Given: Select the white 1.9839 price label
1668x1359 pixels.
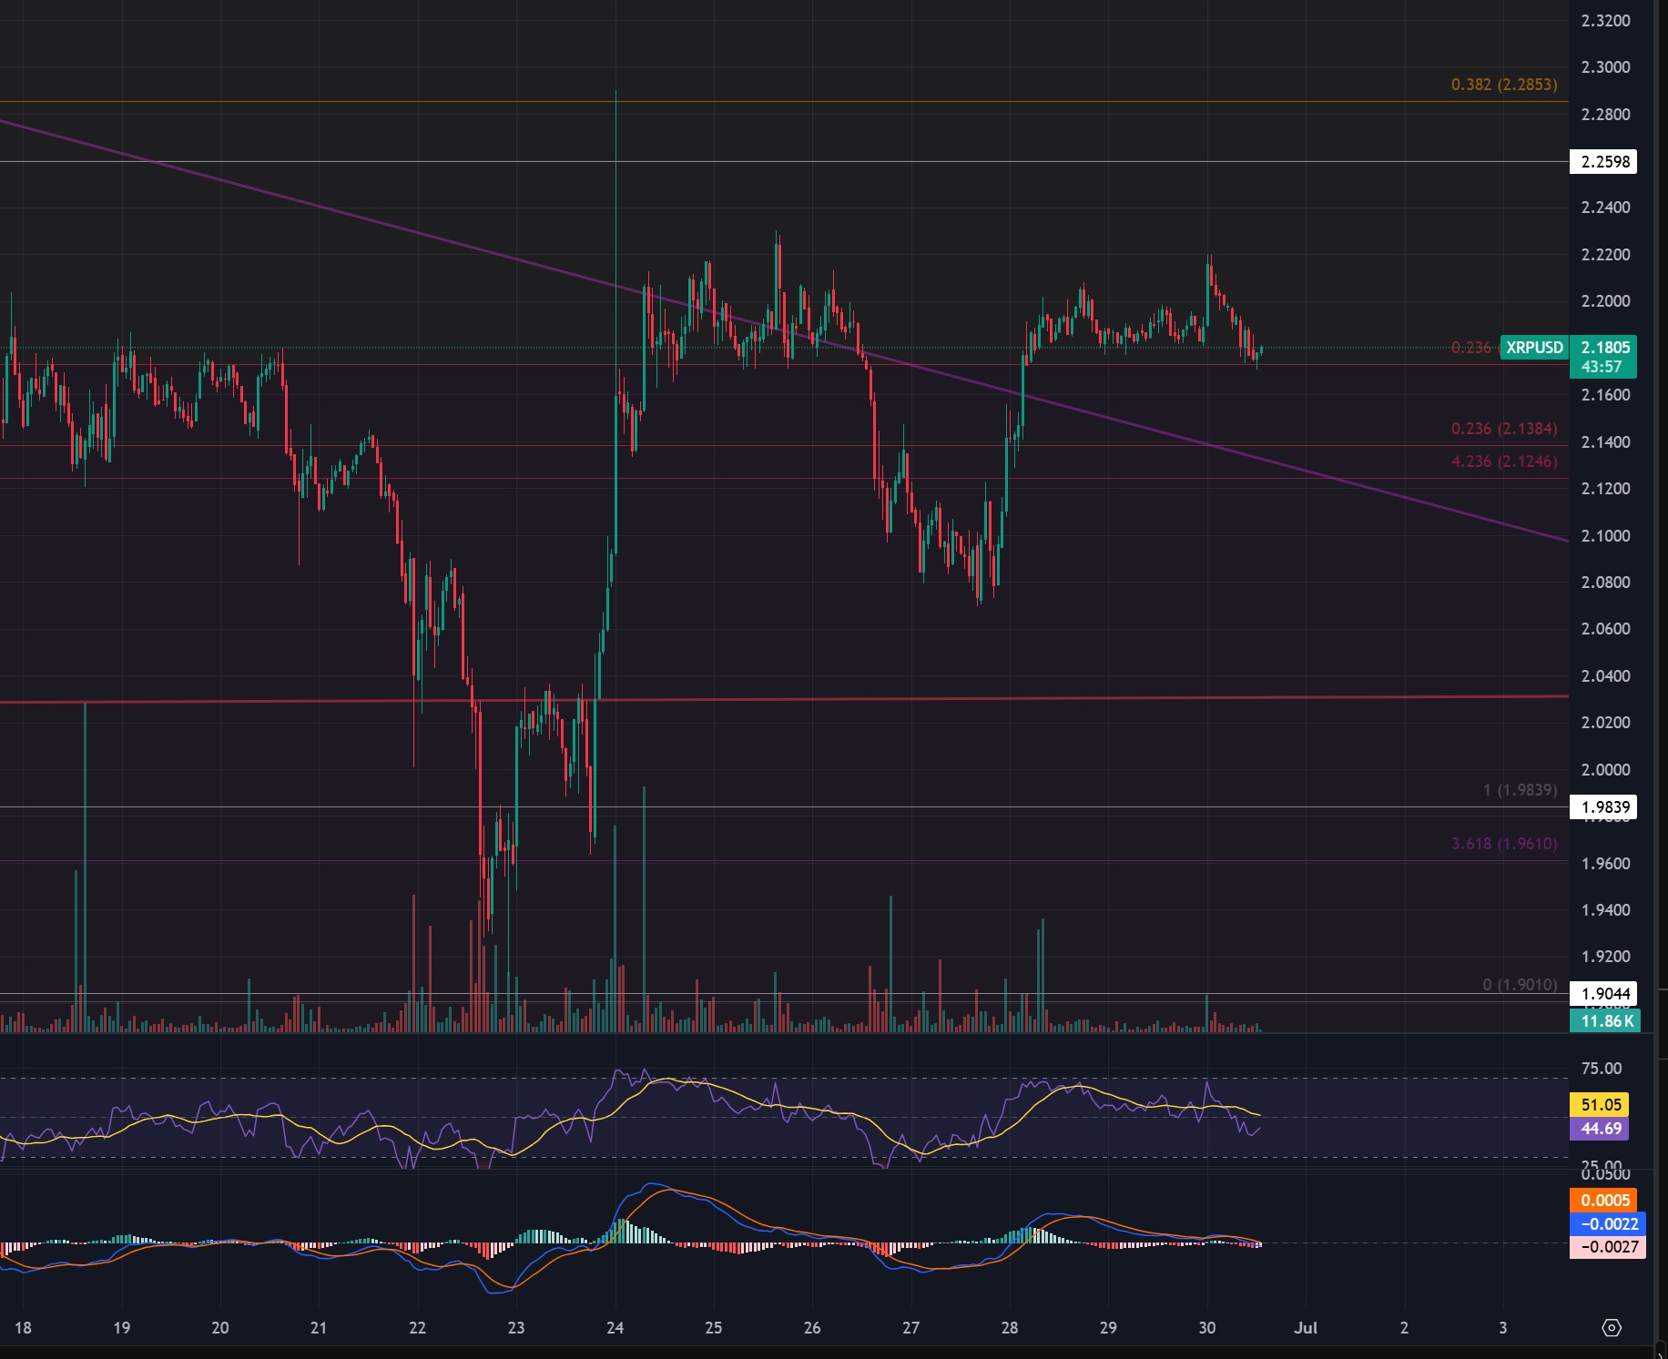Looking at the screenshot, I should point(1603,807).
